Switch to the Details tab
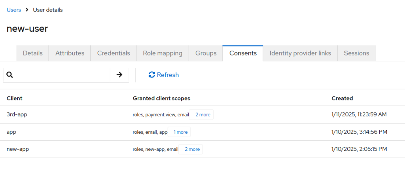This screenshot has width=405, height=173. [x=32, y=53]
